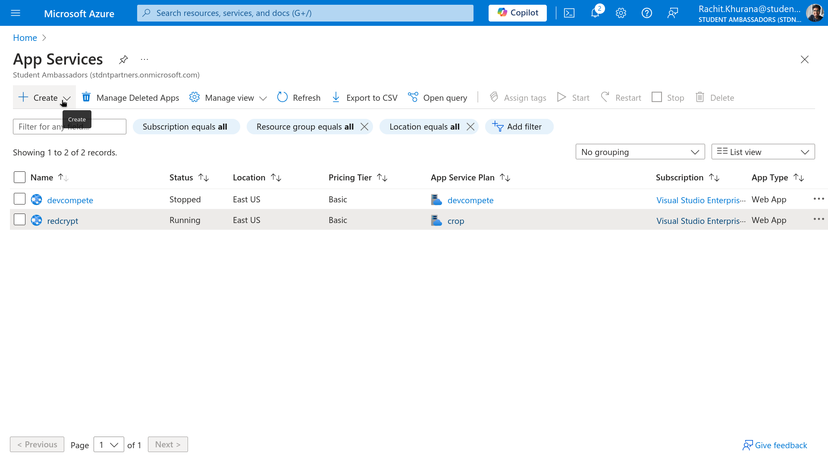Navigate to Home via breadcrumb link

pyautogui.click(x=25, y=38)
